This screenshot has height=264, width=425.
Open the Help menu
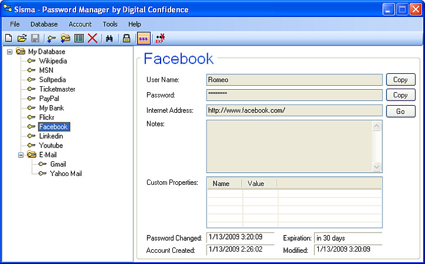point(135,24)
